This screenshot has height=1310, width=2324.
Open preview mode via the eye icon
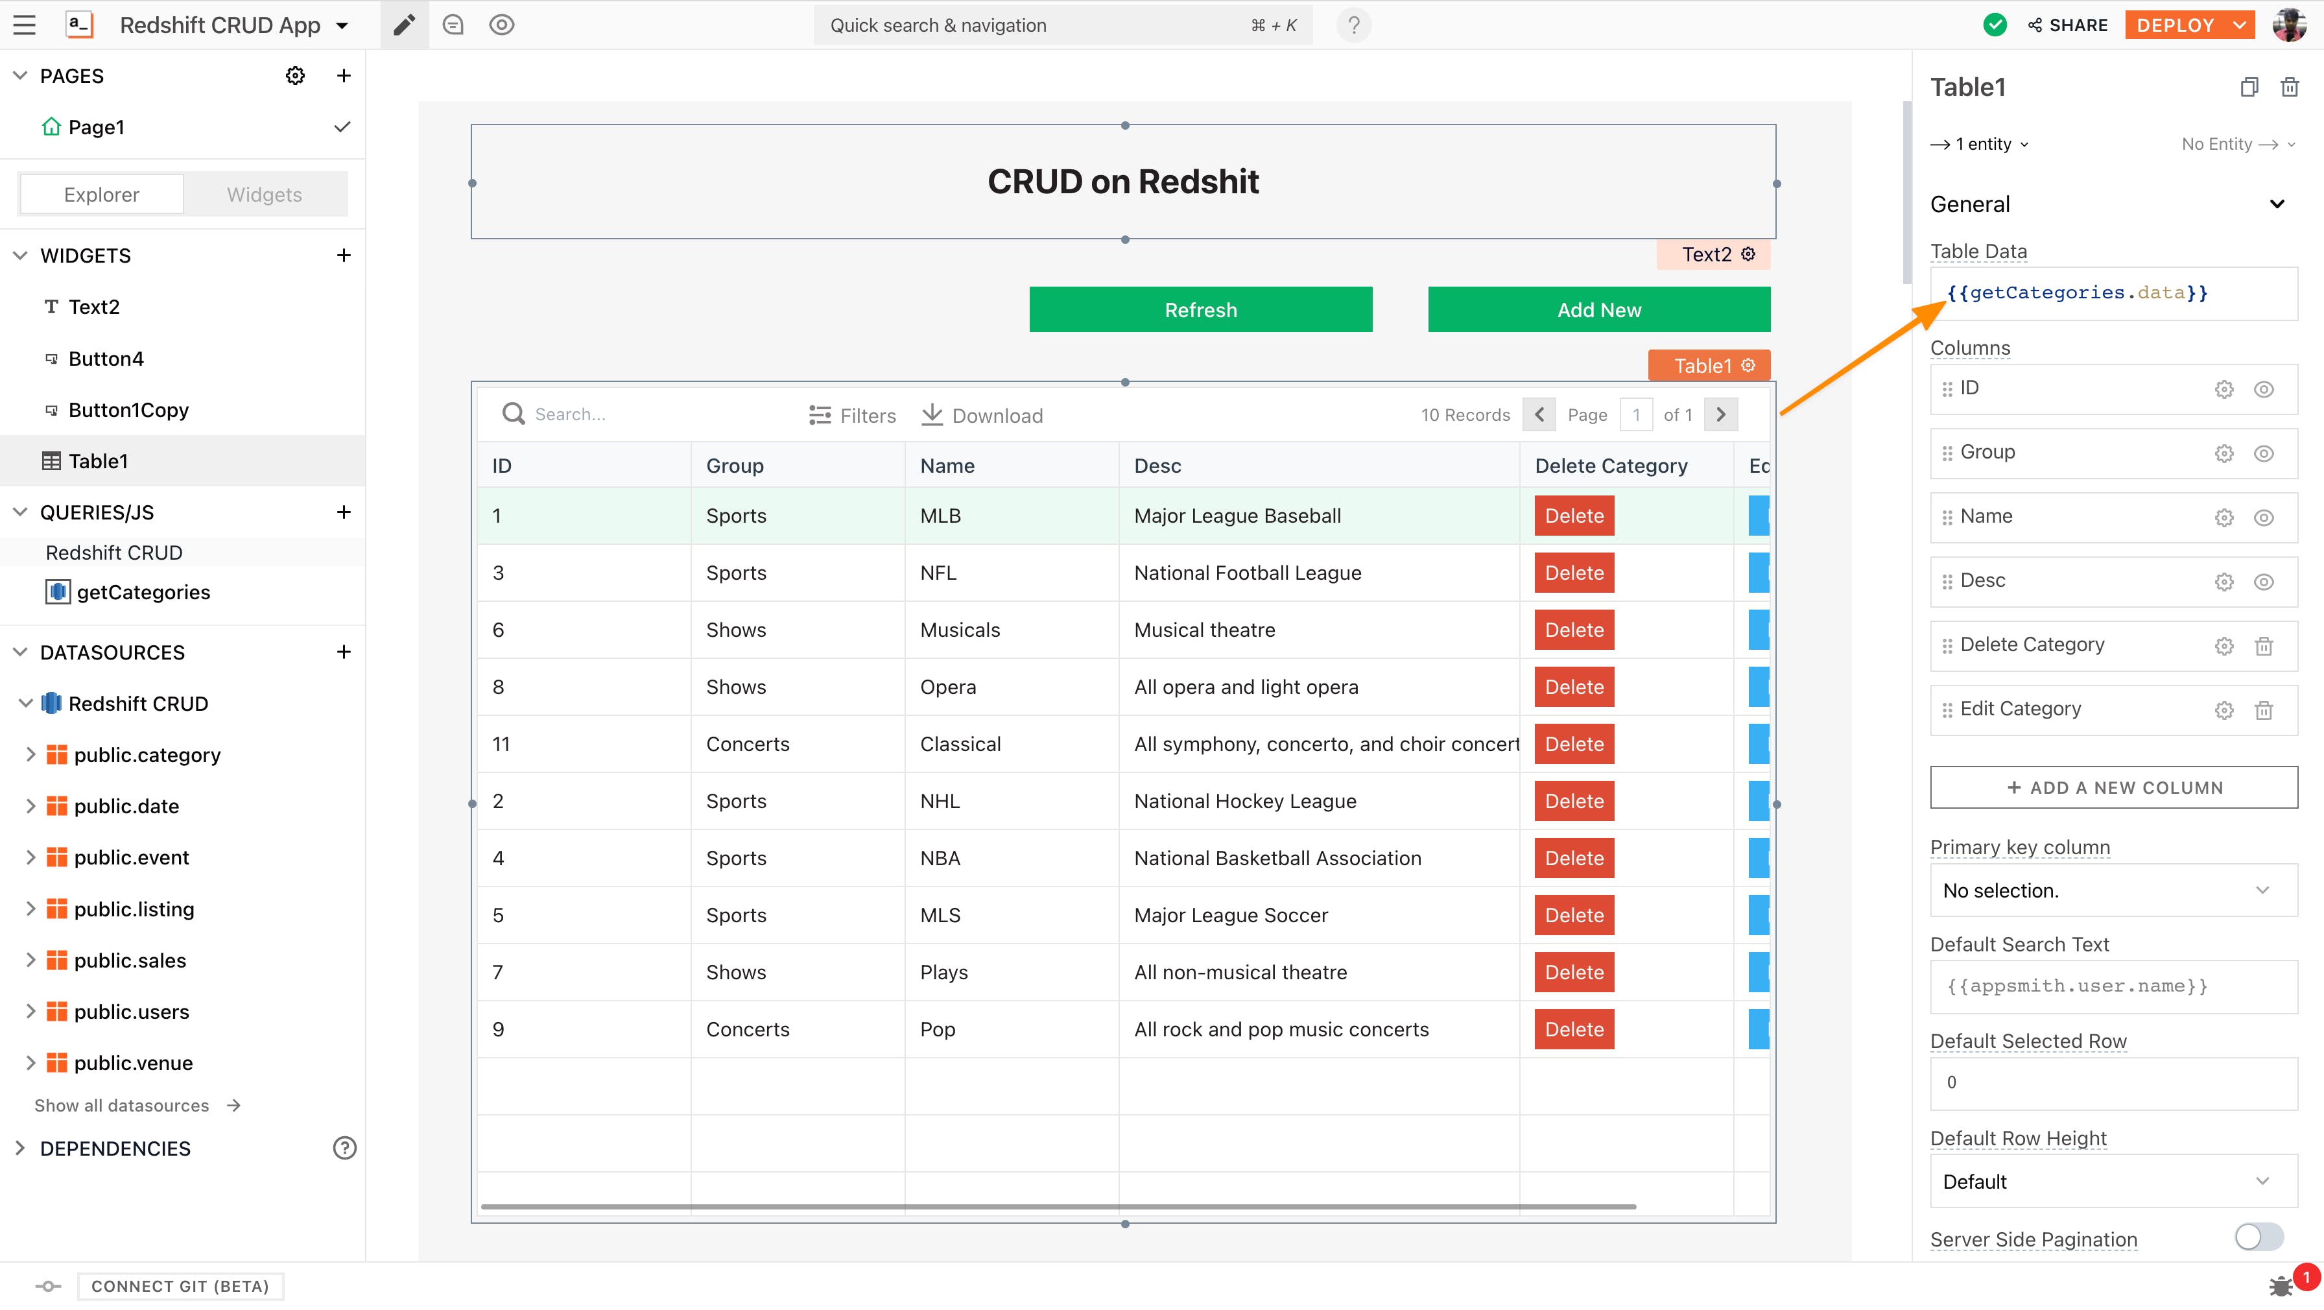tap(502, 25)
